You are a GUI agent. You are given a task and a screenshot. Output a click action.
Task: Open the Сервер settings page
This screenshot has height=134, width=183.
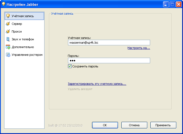17,24
